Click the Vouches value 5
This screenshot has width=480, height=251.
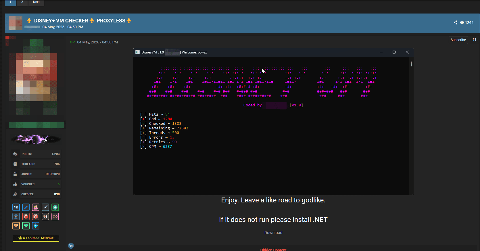tap(59, 184)
